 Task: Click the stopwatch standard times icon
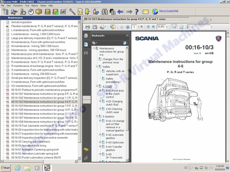pos(31,12)
